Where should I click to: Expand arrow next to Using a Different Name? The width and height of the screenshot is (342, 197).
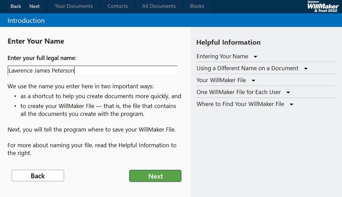(x=306, y=69)
